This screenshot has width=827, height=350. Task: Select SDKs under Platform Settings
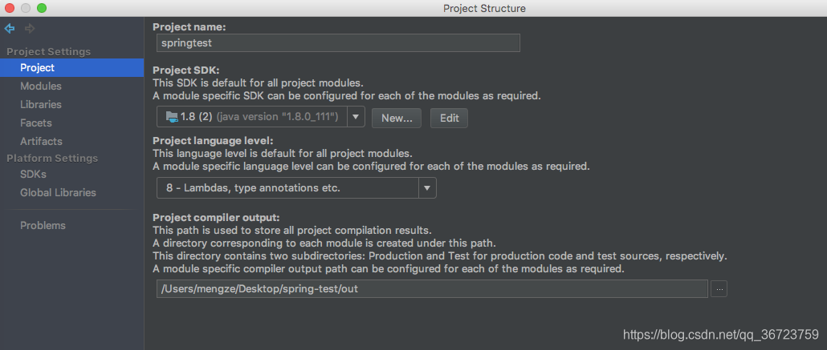click(x=34, y=175)
